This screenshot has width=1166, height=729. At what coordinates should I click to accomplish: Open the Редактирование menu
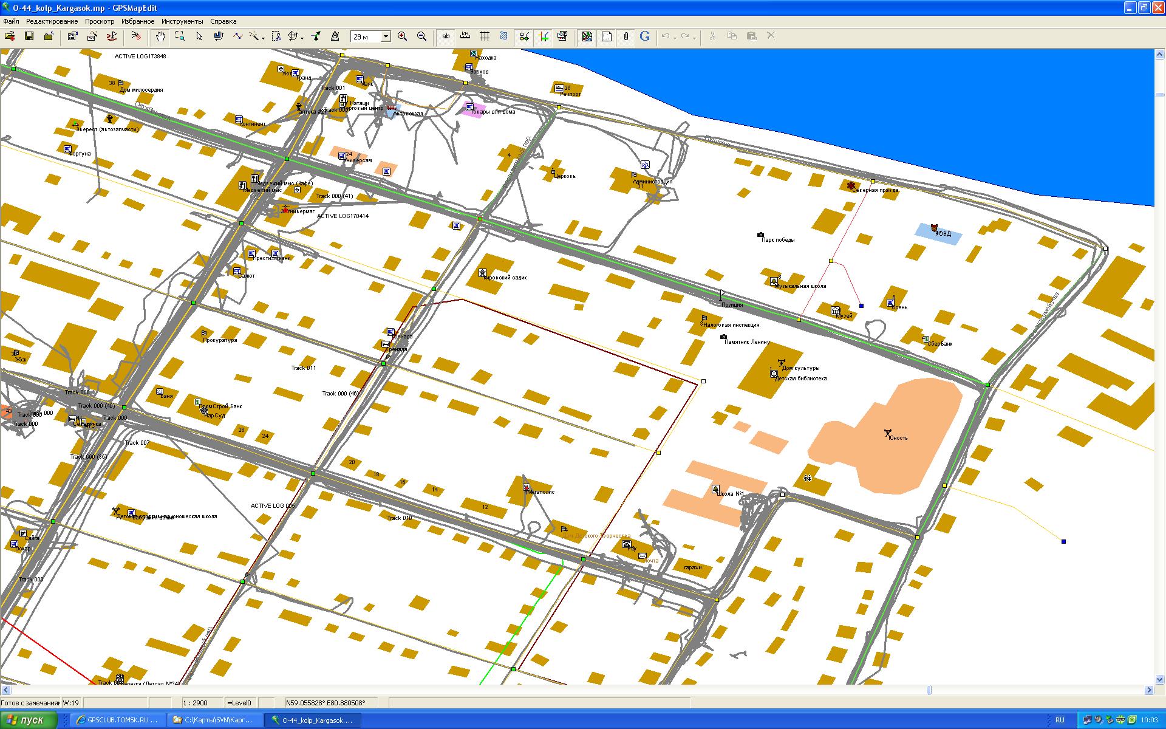52,21
